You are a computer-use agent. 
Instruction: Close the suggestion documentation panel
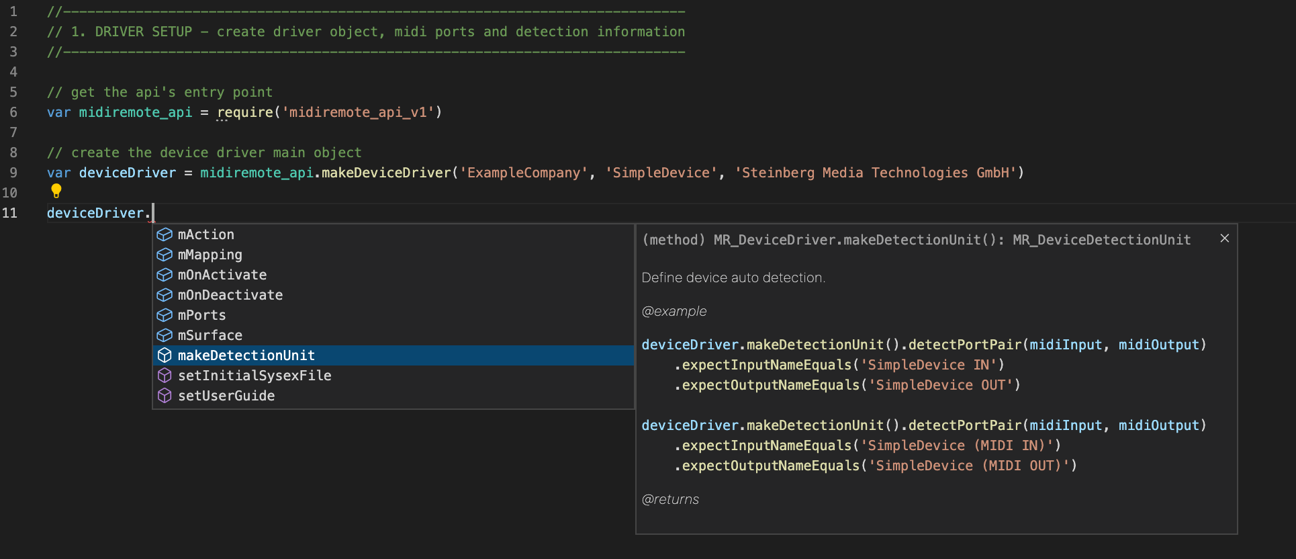tap(1225, 239)
